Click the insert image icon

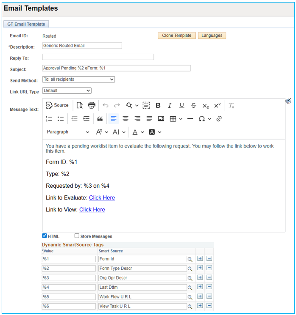(x=161, y=119)
